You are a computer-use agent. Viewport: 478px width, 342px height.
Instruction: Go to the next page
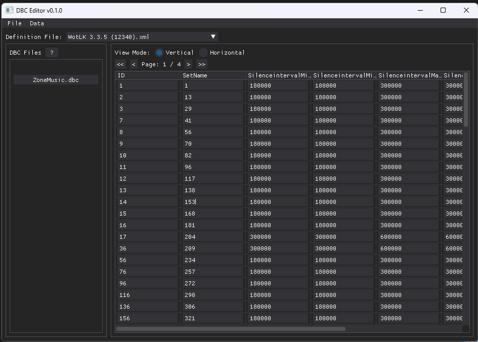pos(188,64)
